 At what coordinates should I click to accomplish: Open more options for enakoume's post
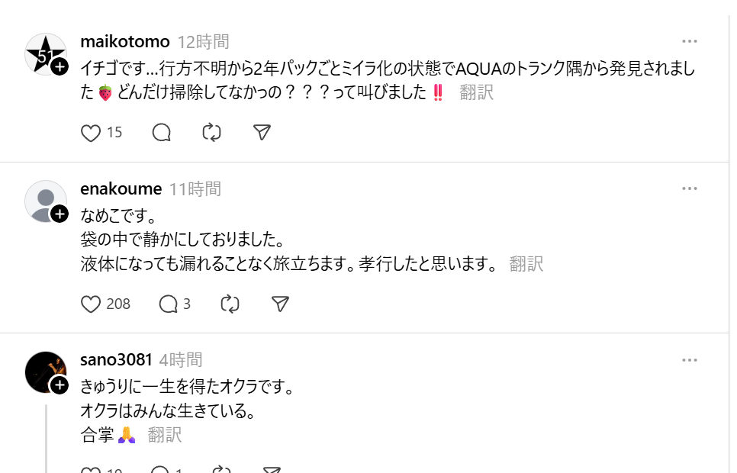pyautogui.click(x=690, y=188)
